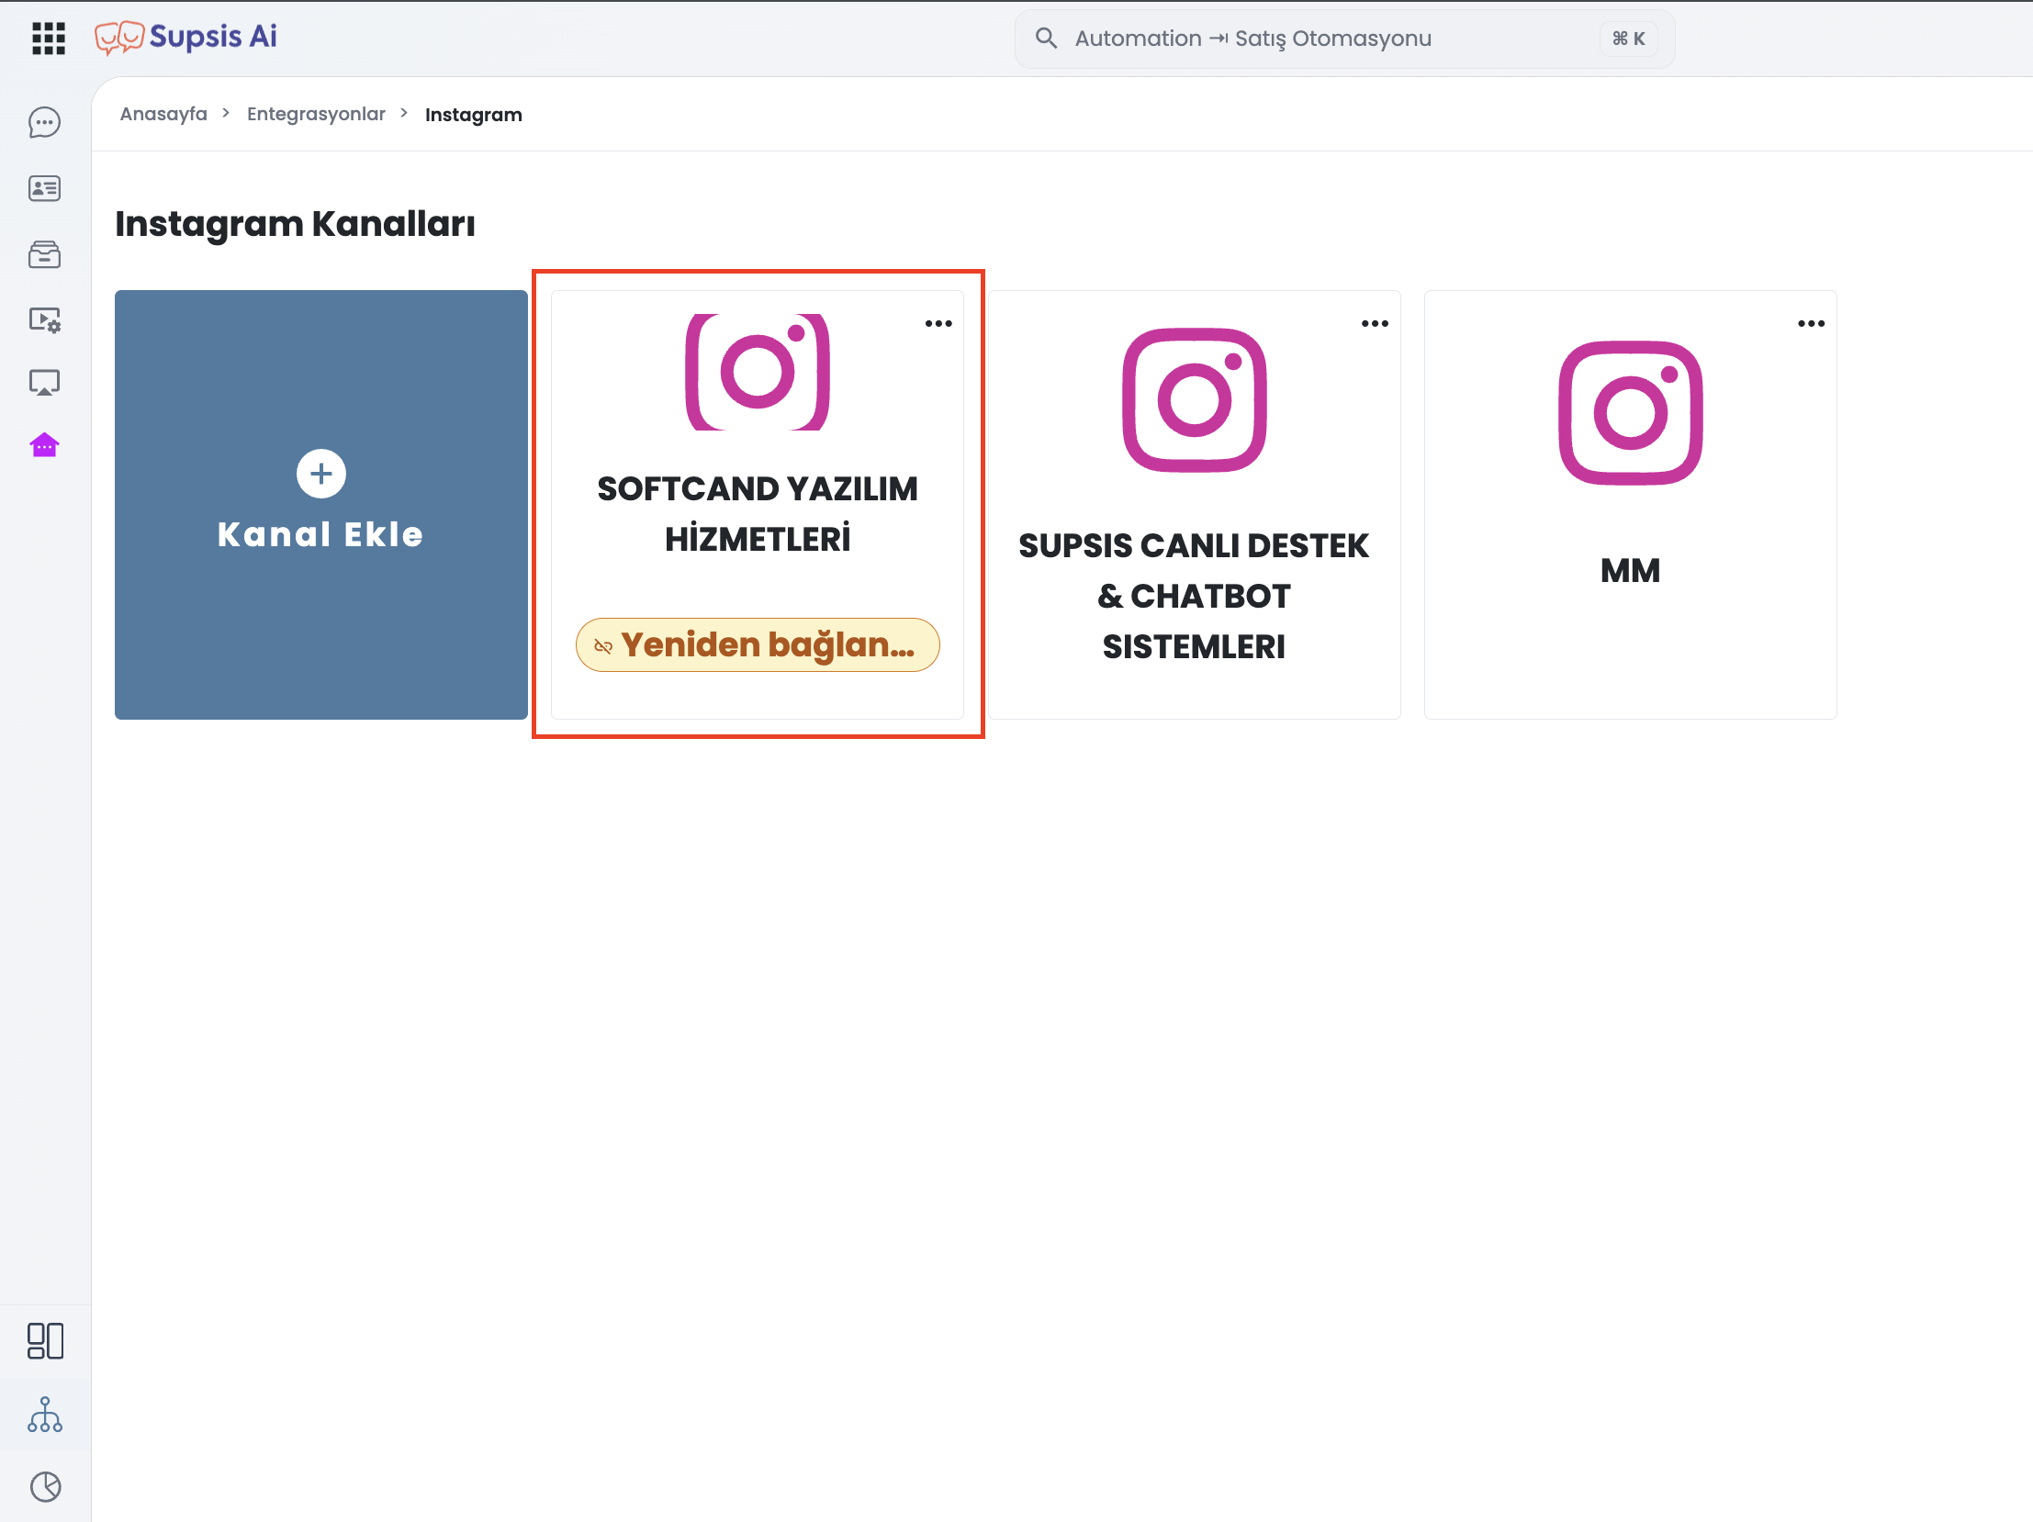Open the apps grid menu icon
This screenshot has height=1522, width=2033.
pos(49,39)
